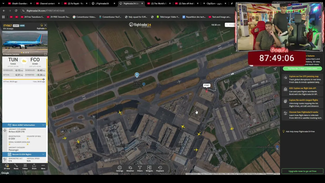Open map Settings
This screenshot has height=183, width=325.
coord(120,169)
